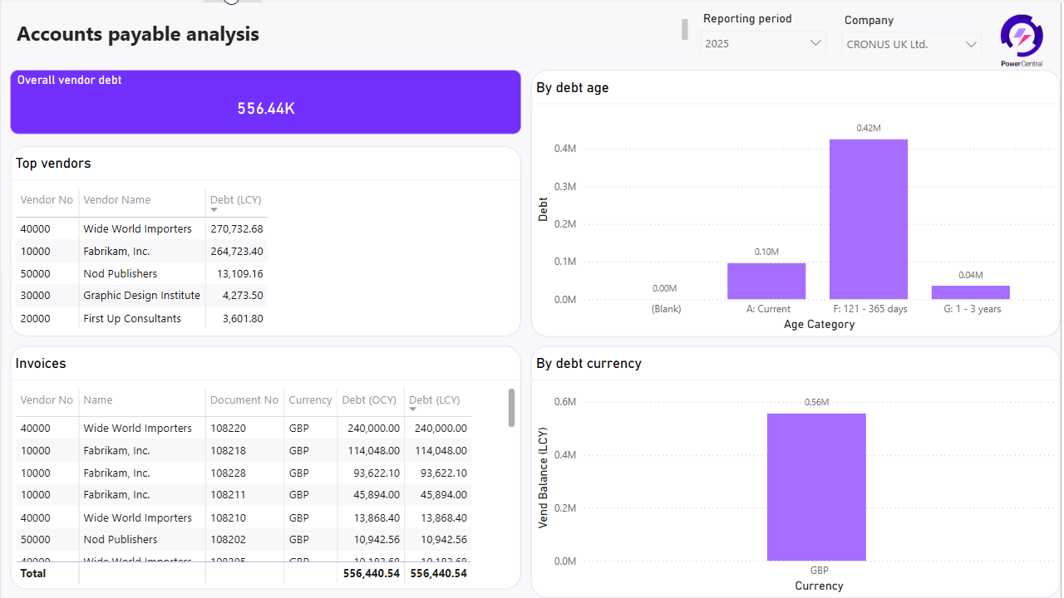Click sort arrow under Invoices Debt (LCY)

coord(413,410)
